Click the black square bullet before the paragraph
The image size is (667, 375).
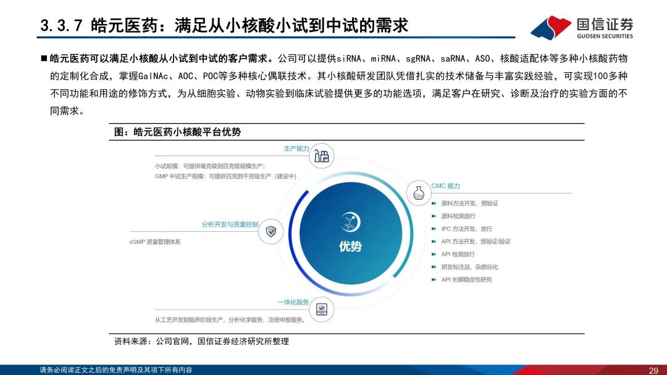pos(44,59)
